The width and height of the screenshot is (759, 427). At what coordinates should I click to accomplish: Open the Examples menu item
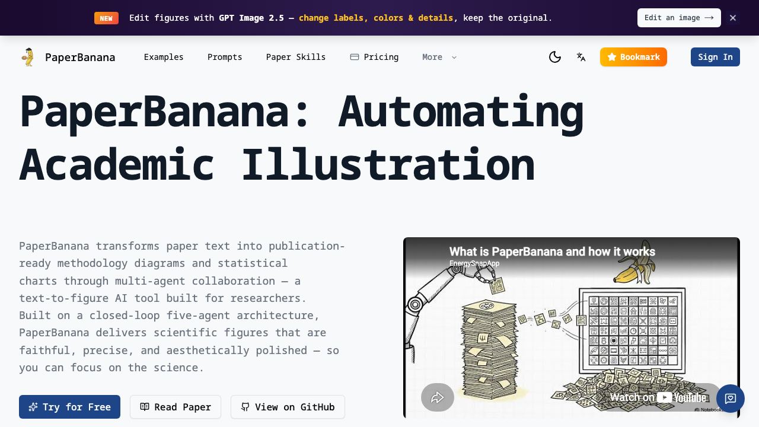164,57
